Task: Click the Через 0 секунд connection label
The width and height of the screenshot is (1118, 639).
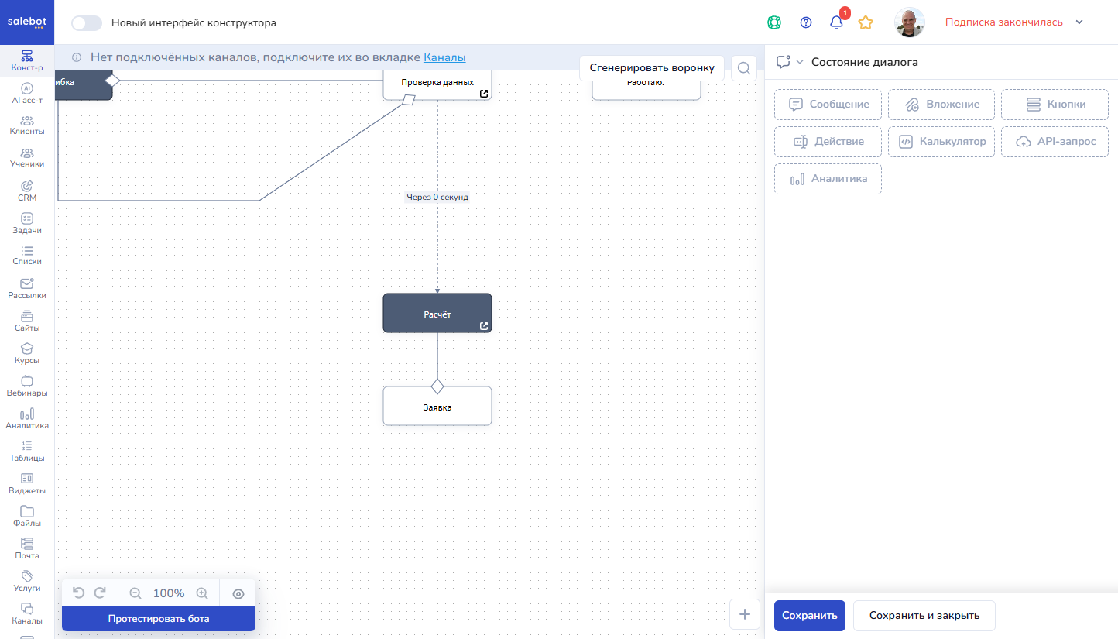Action: [437, 197]
